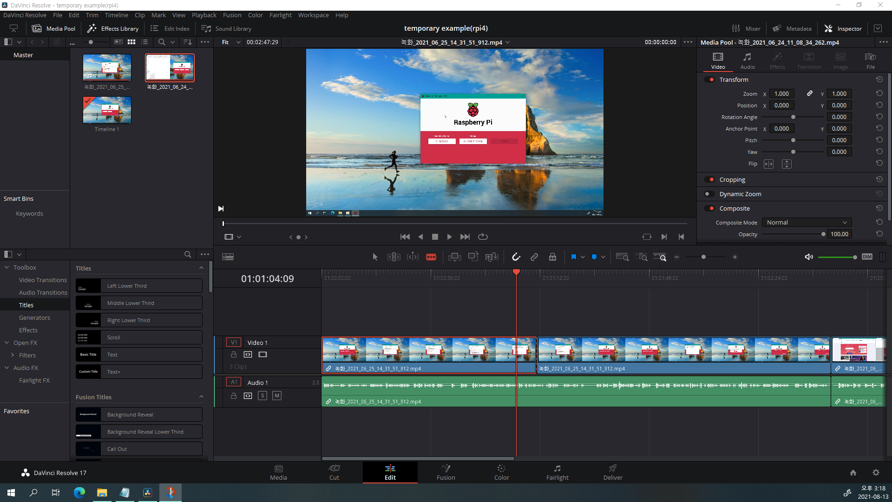
Task: Toggle the timeline Snapping magnet icon
Action: click(x=516, y=257)
